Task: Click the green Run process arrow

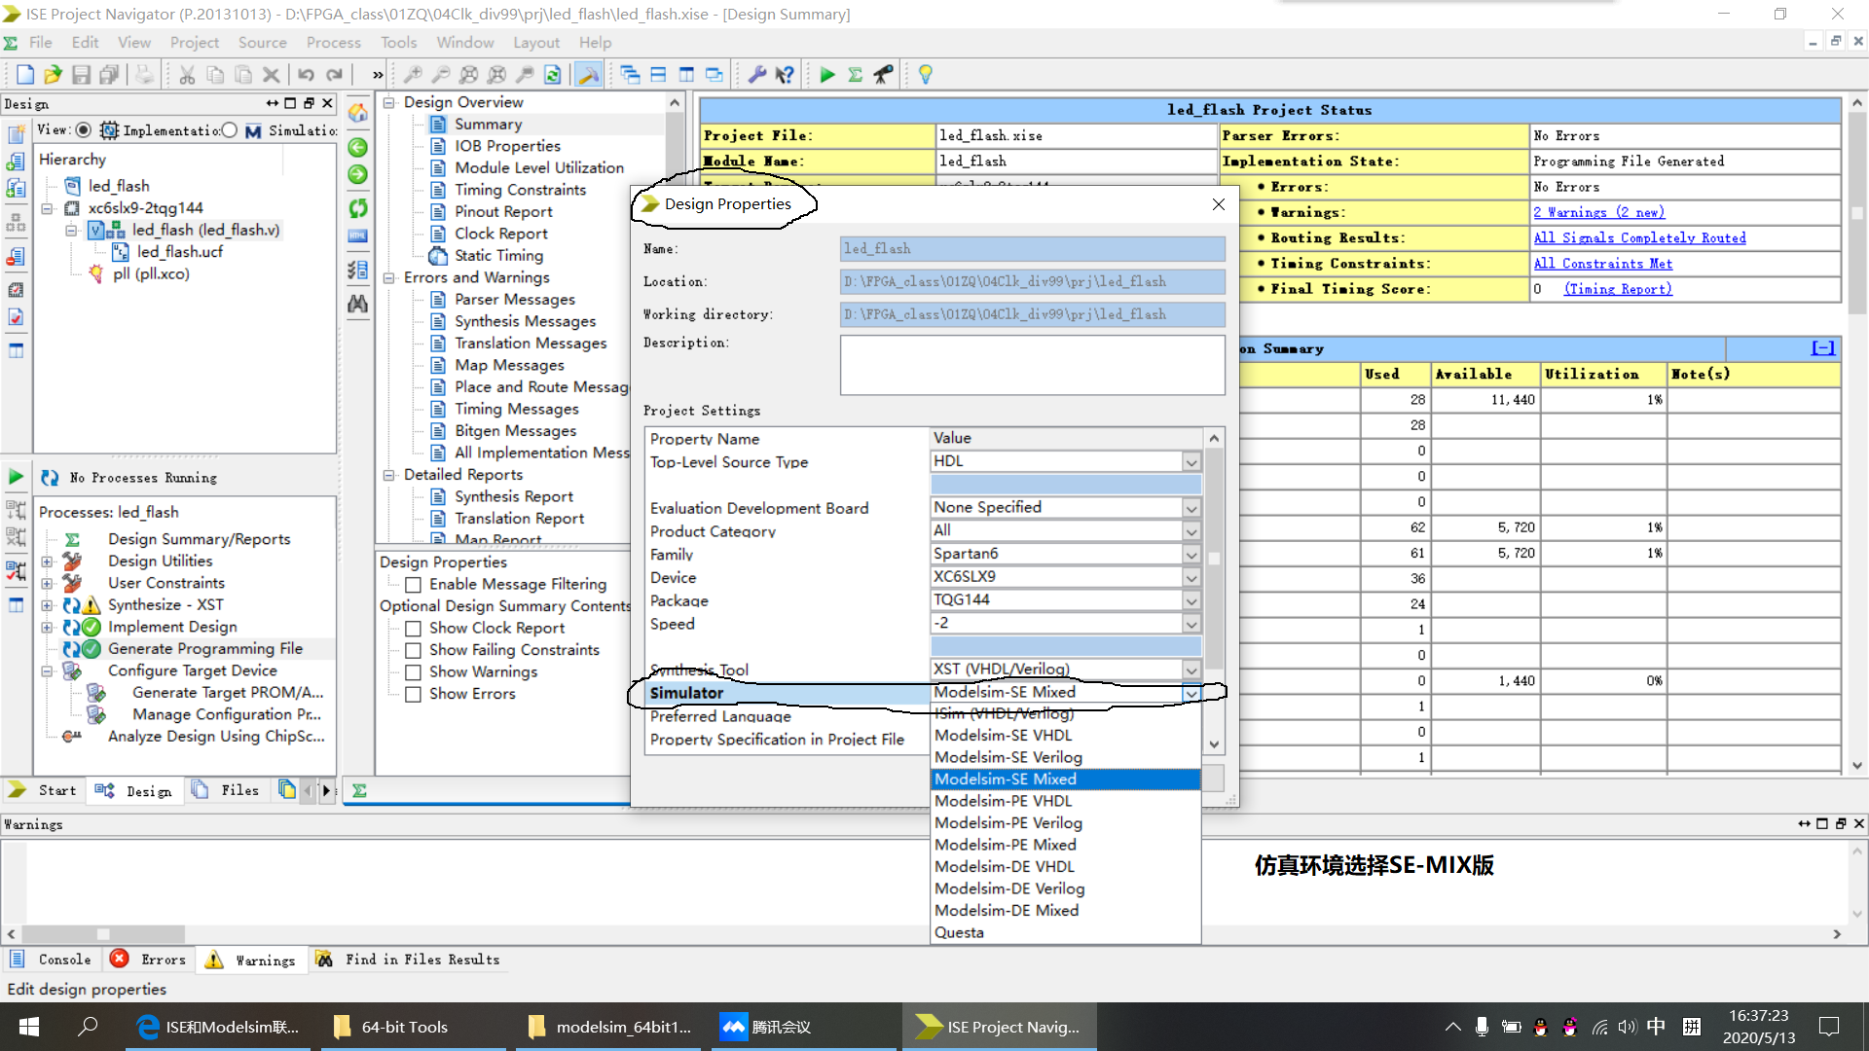Action: click(x=16, y=477)
